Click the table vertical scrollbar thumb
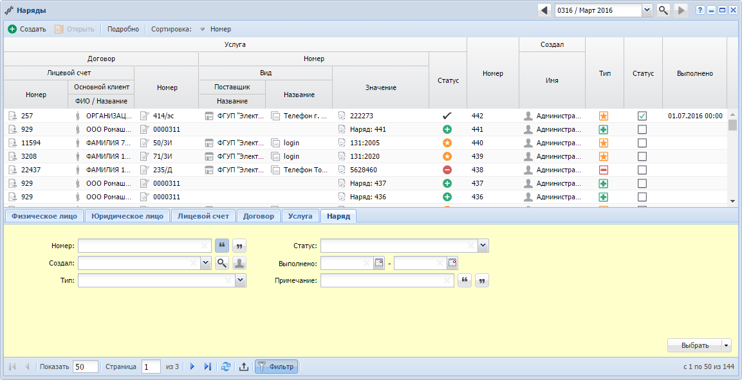742x380 pixels. tap(732, 125)
